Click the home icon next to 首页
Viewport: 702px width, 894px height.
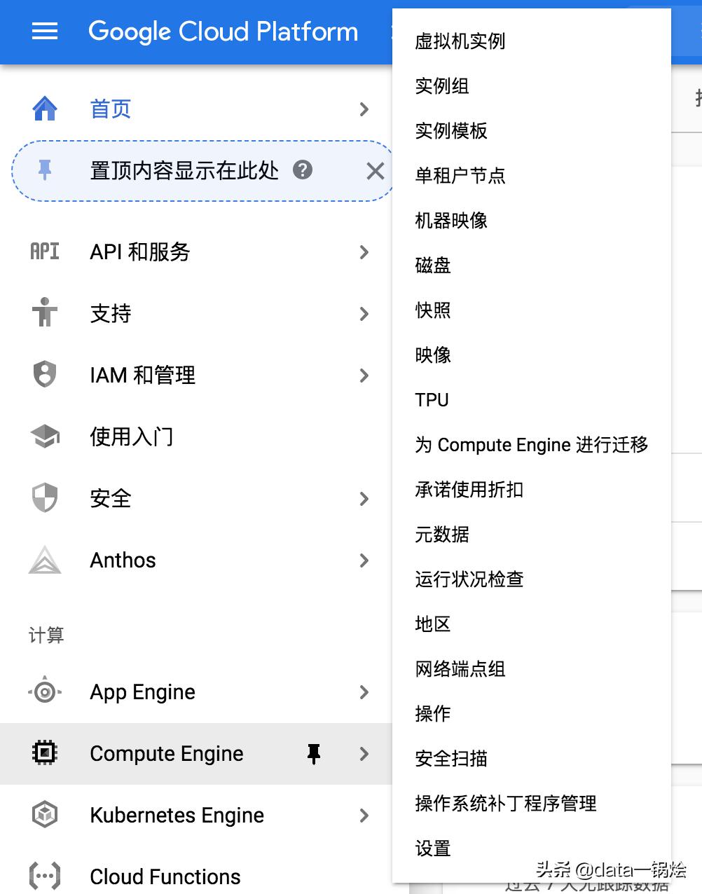pyautogui.click(x=45, y=109)
